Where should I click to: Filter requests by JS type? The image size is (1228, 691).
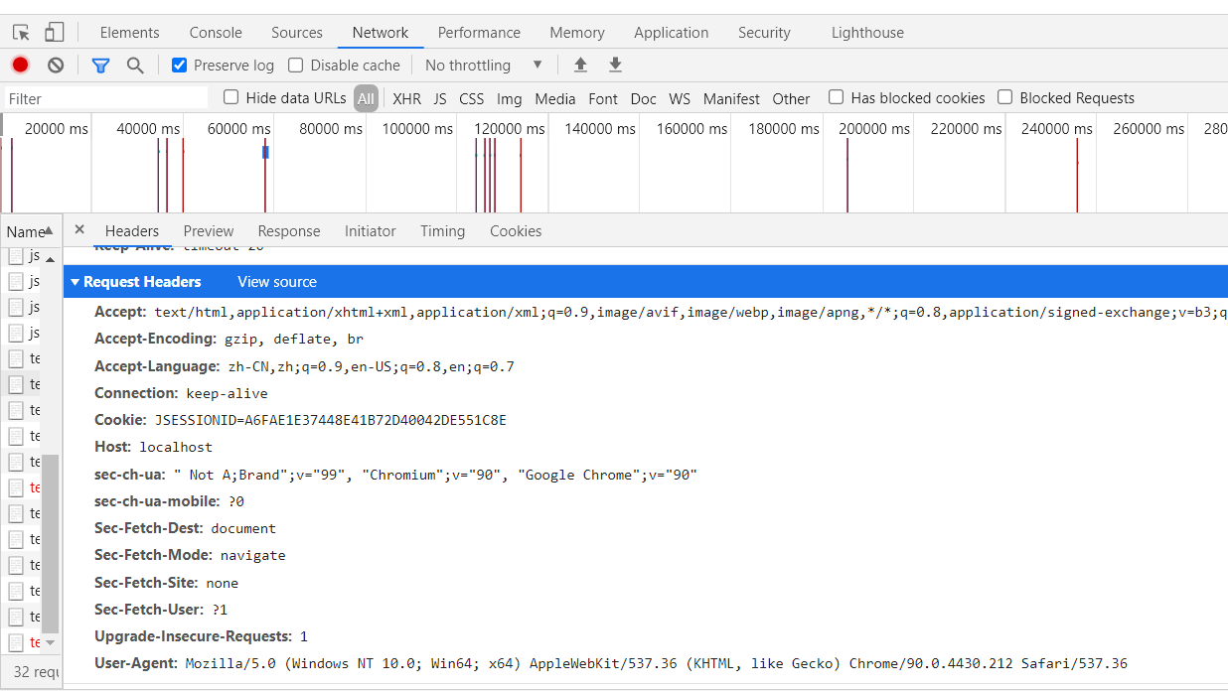pyautogui.click(x=440, y=98)
